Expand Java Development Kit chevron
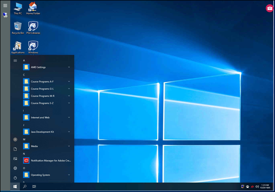Image resolution: width=275 pixels, height=192 pixels. (69, 132)
